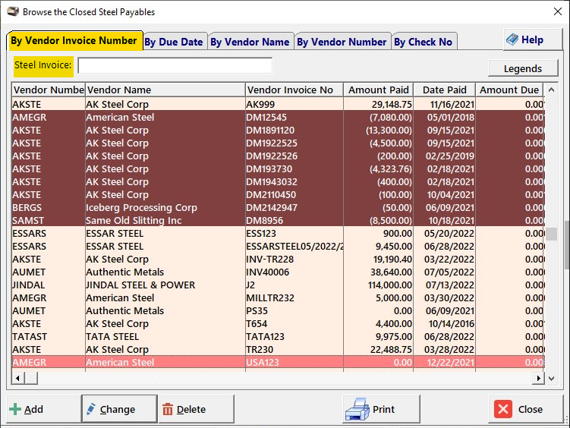Select the Iceberg Processing Corp row

click(278, 207)
